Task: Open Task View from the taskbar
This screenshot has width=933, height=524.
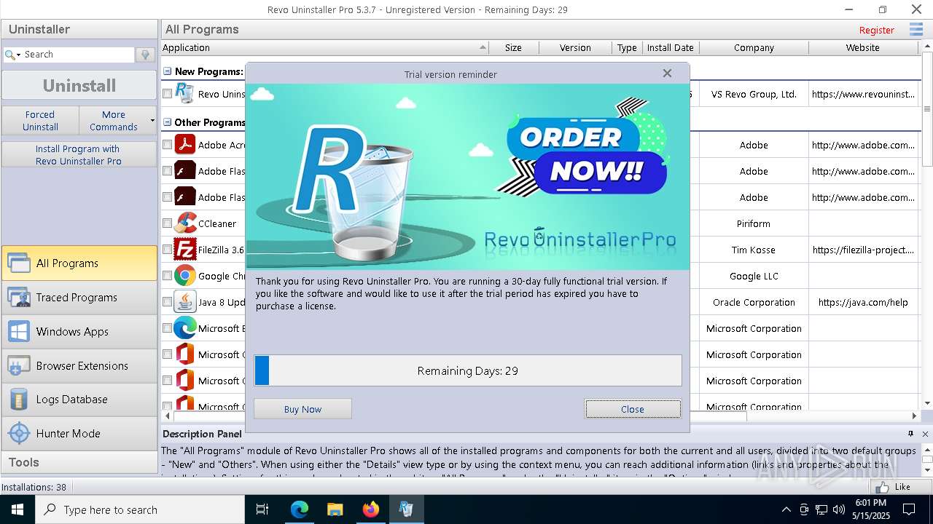Action: click(262, 509)
